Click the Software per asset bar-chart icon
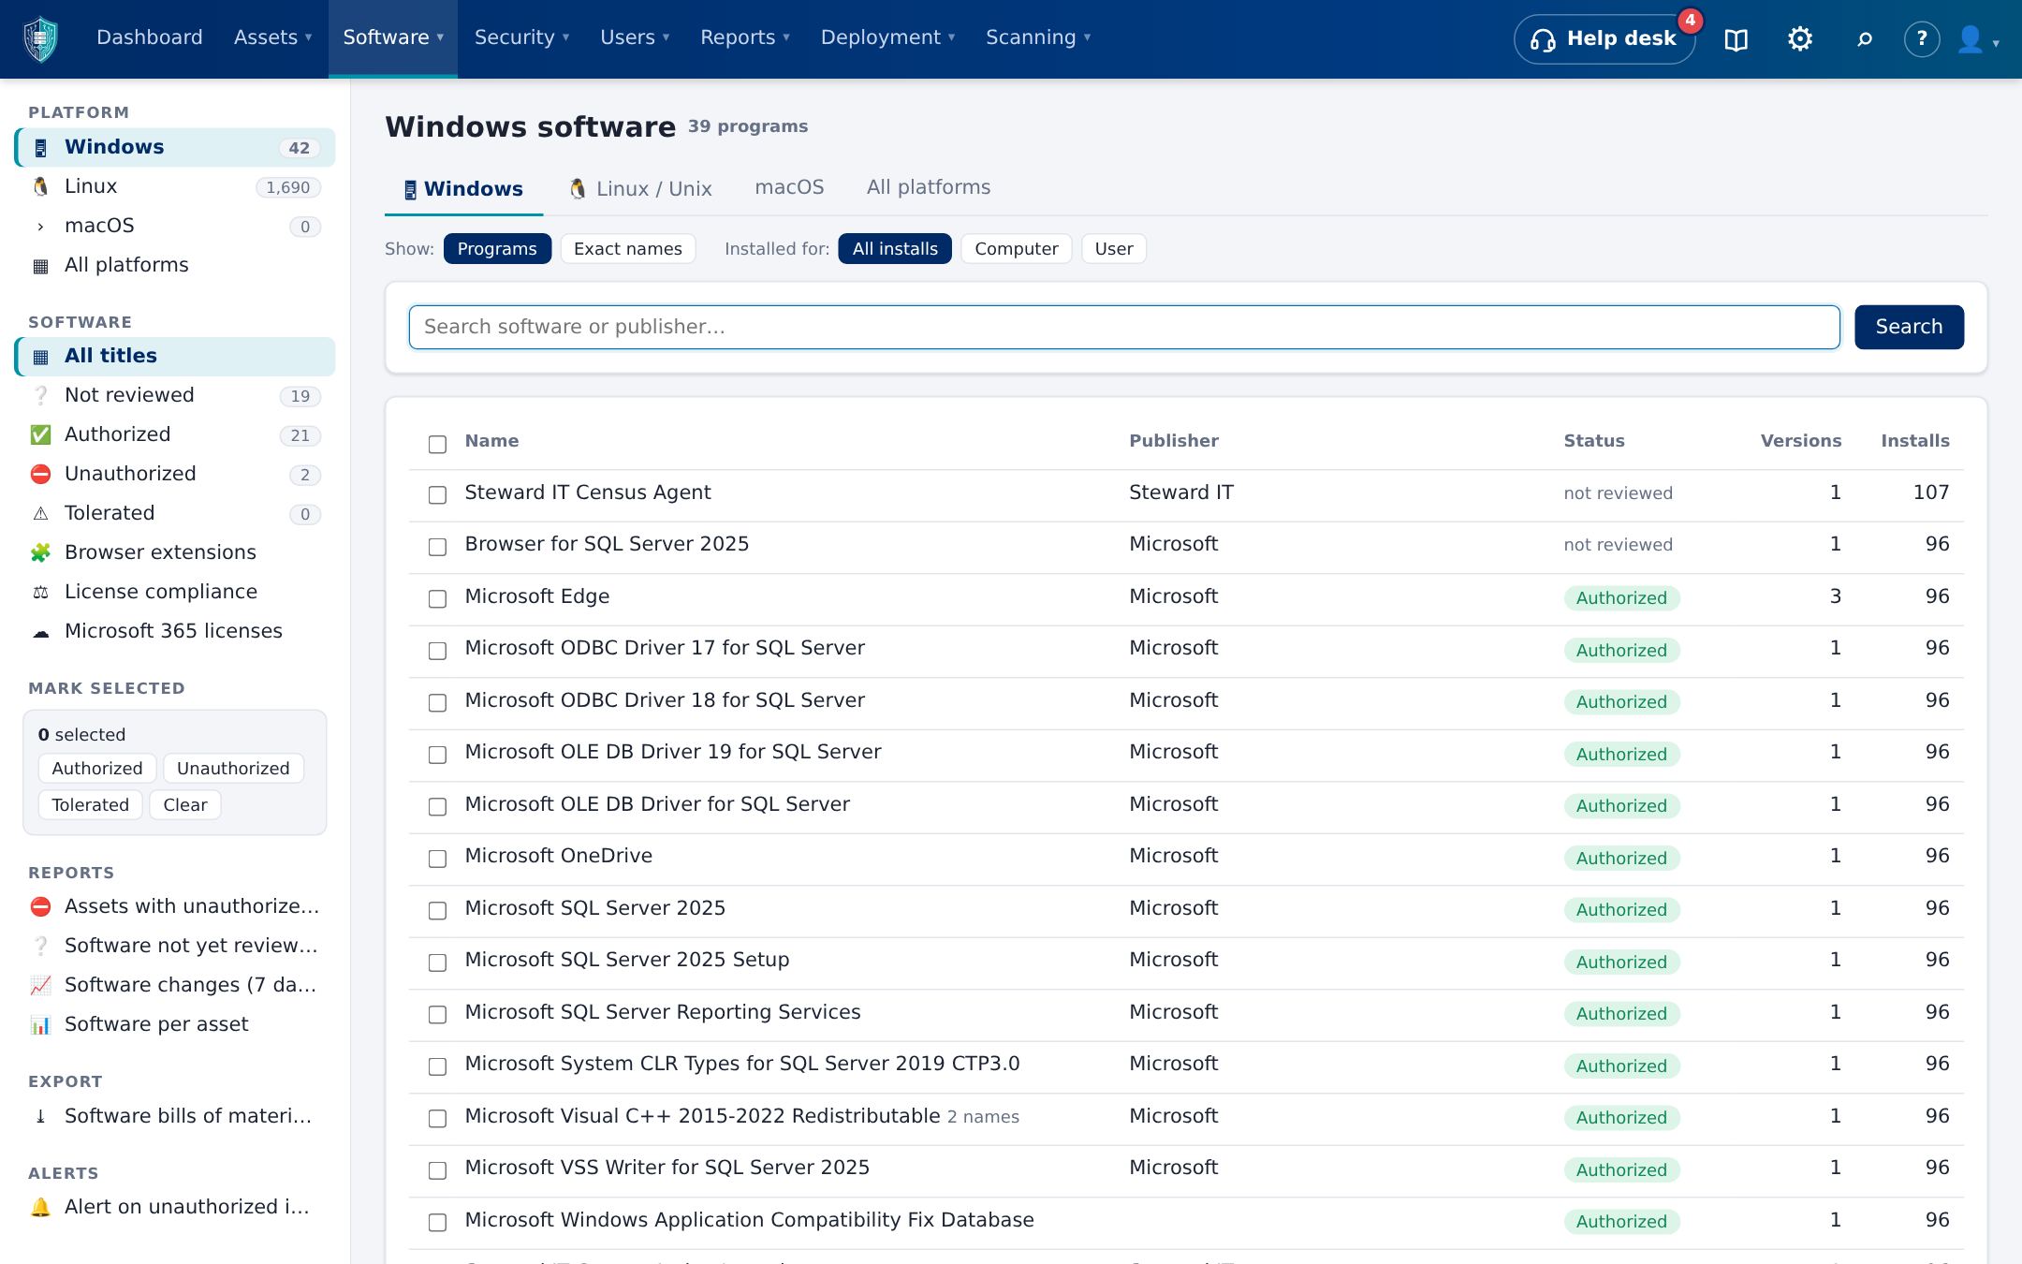 pos(40,1024)
